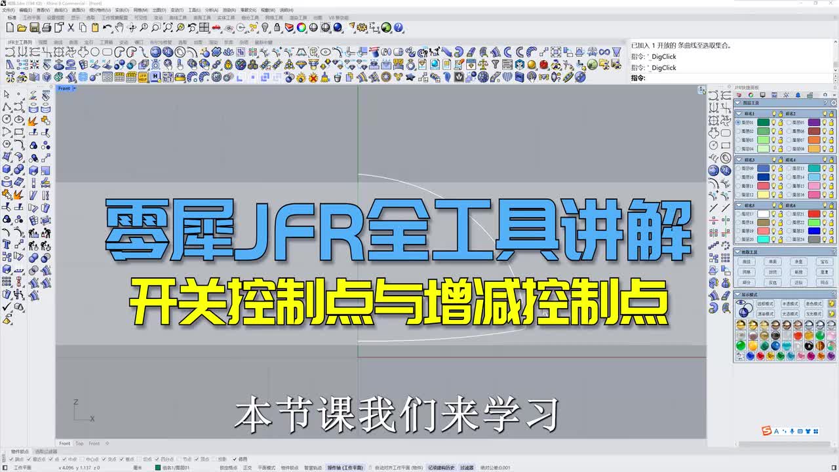Click the red car icon
This screenshot has width=839, height=472.
pyautogui.click(x=216, y=28)
